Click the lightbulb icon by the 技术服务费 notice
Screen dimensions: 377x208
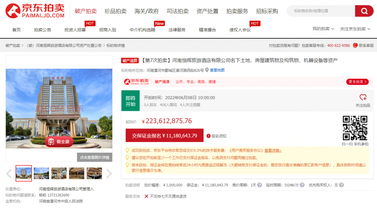(127, 150)
